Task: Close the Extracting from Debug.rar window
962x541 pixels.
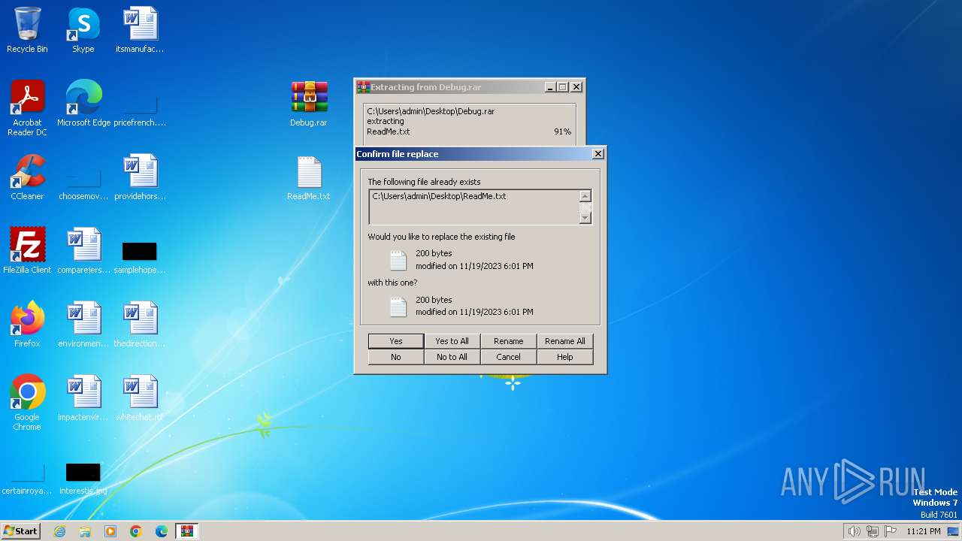Action: (x=576, y=87)
